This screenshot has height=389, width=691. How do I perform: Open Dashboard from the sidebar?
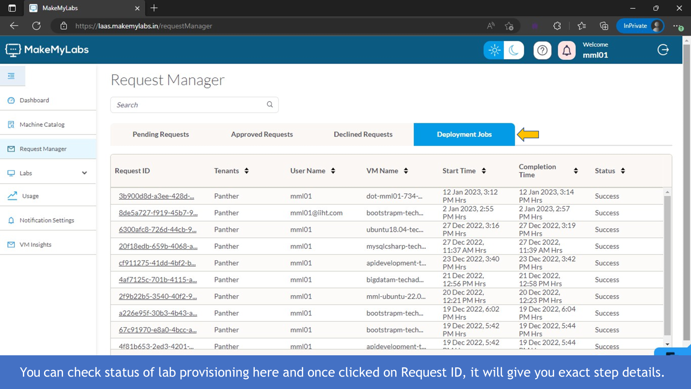tap(34, 100)
